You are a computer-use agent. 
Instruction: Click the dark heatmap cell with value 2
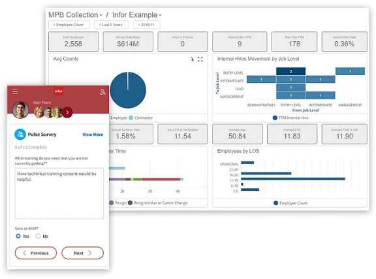[x=291, y=71]
